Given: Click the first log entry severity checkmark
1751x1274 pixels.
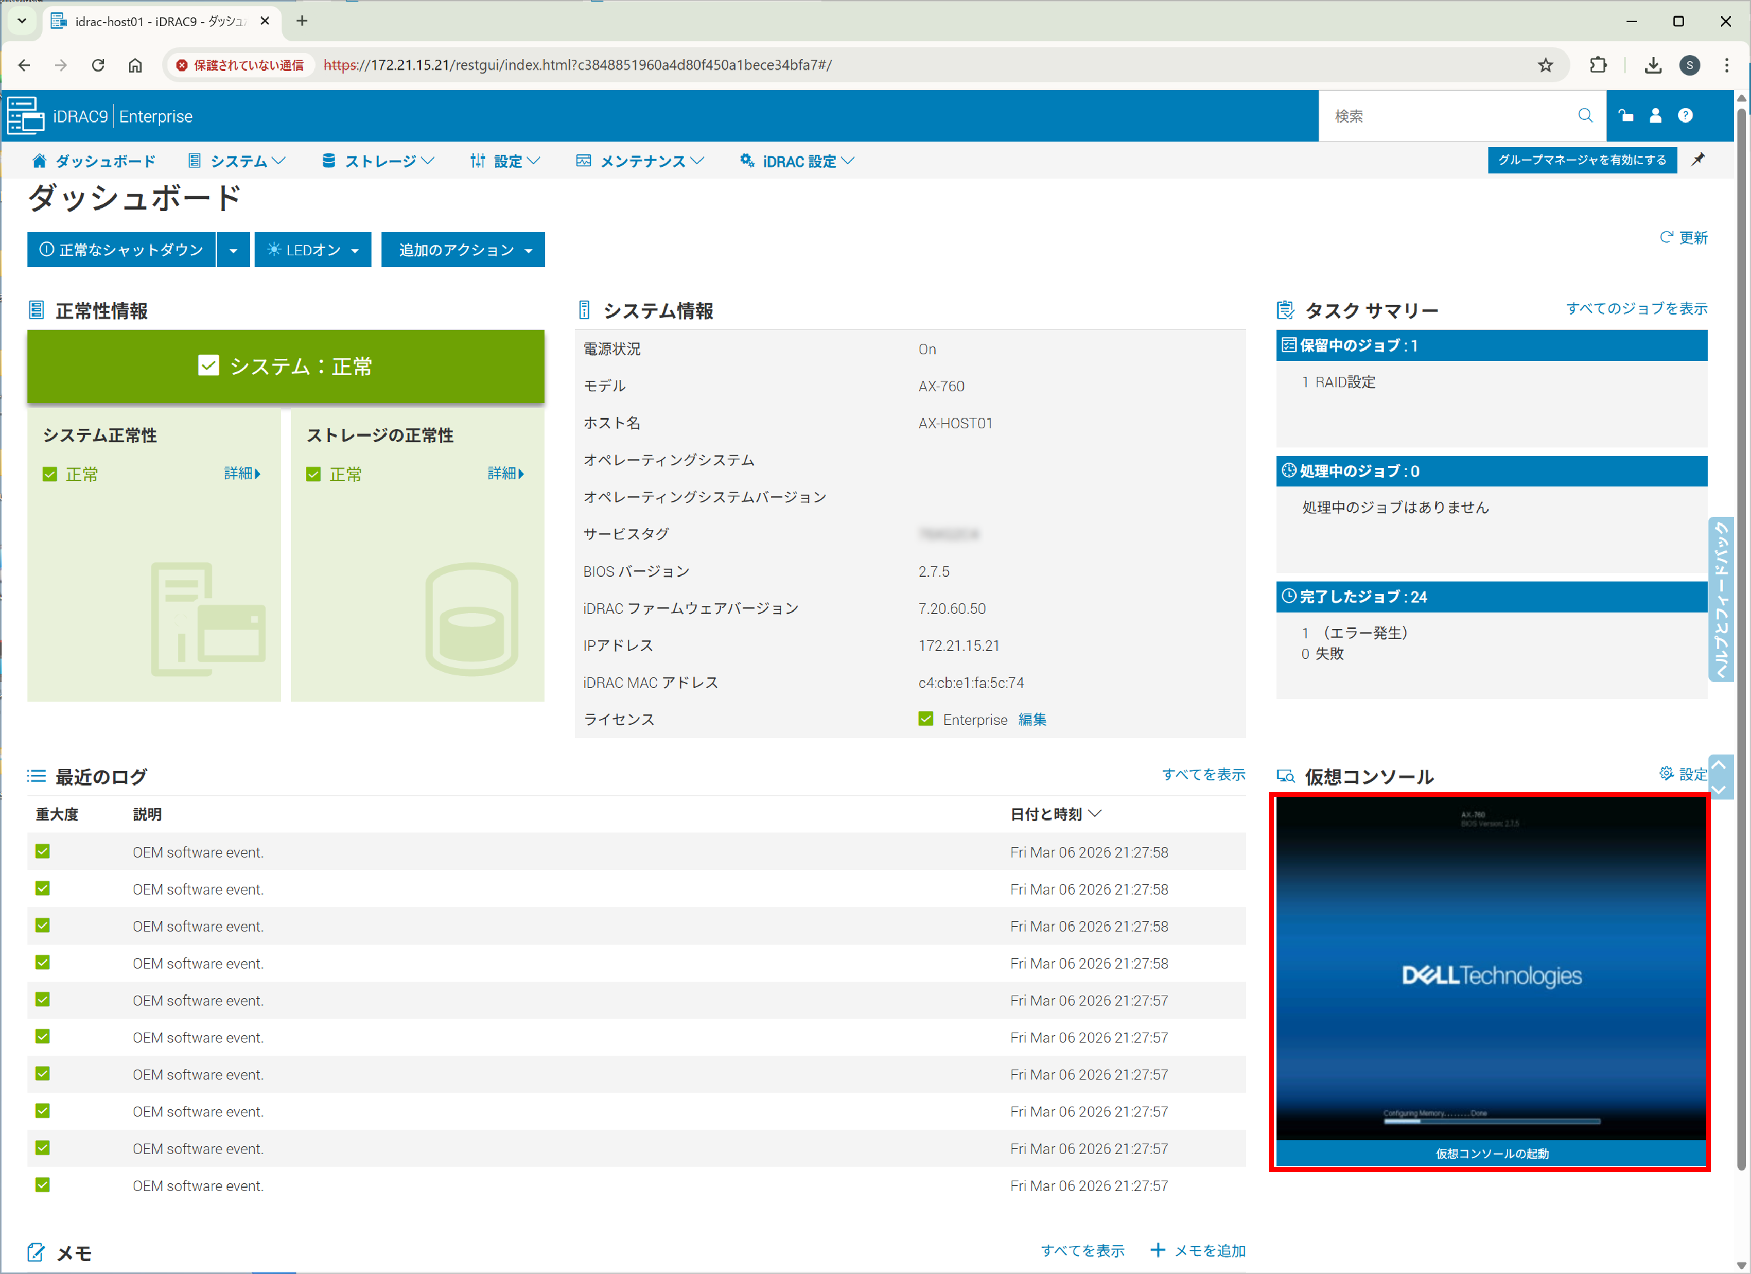Looking at the screenshot, I should click(x=42, y=851).
